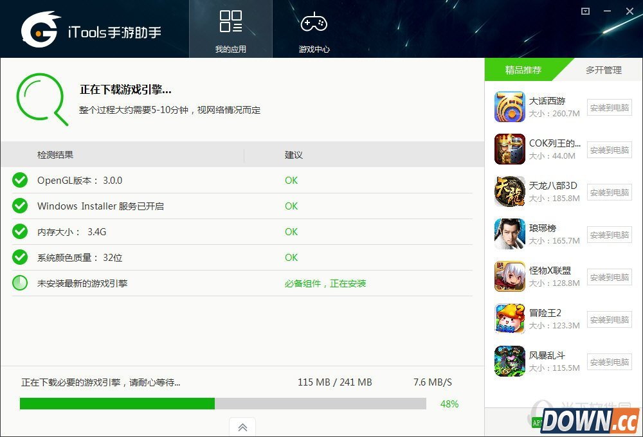Click the window menu dropdown icon
Viewport: 643px width, 437px height.
[x=586, y=11]
